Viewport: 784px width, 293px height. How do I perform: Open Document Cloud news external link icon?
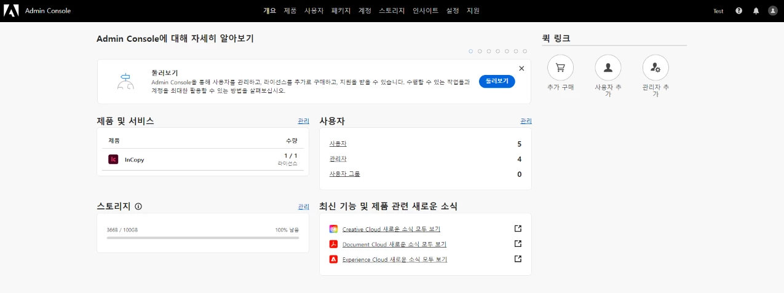coord(518,243)
